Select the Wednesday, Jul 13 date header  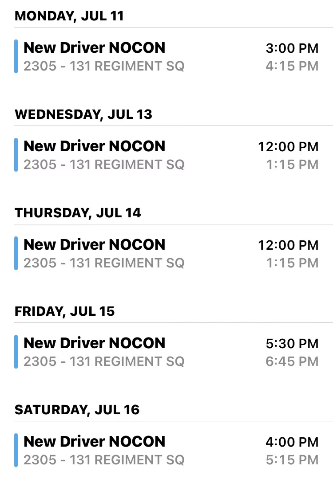83,114
